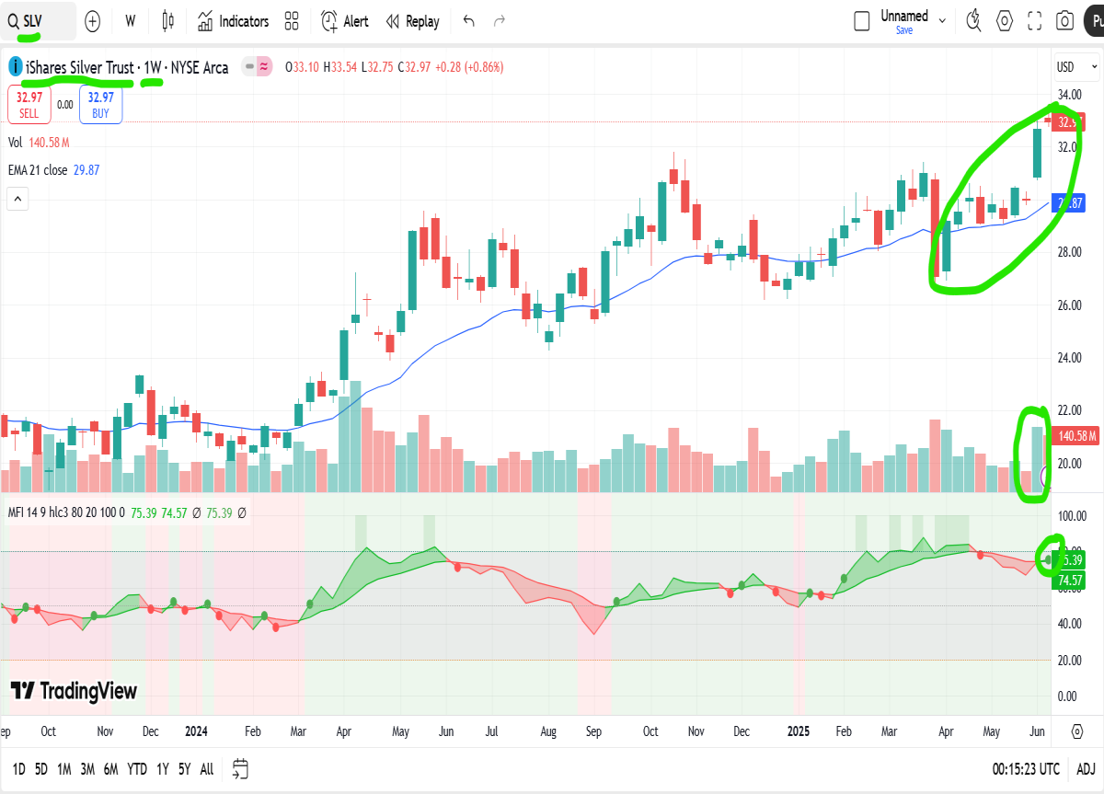Click profile avatar at top right
This screenshot has width=1104, height=794.
[x=1096, y=20]
